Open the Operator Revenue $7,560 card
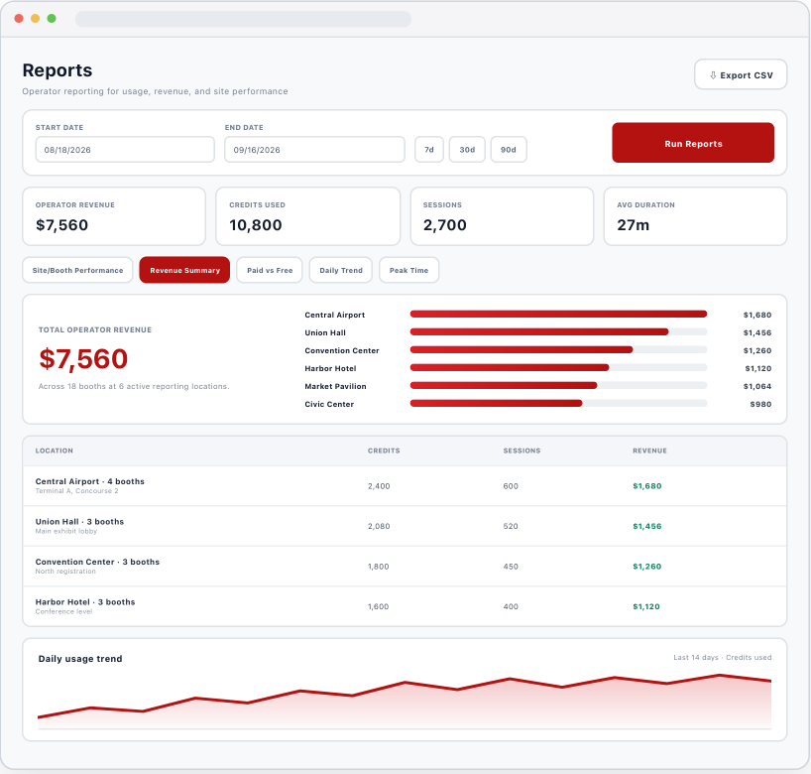This screenshot has height=774, width=811. tap(114, 216)
